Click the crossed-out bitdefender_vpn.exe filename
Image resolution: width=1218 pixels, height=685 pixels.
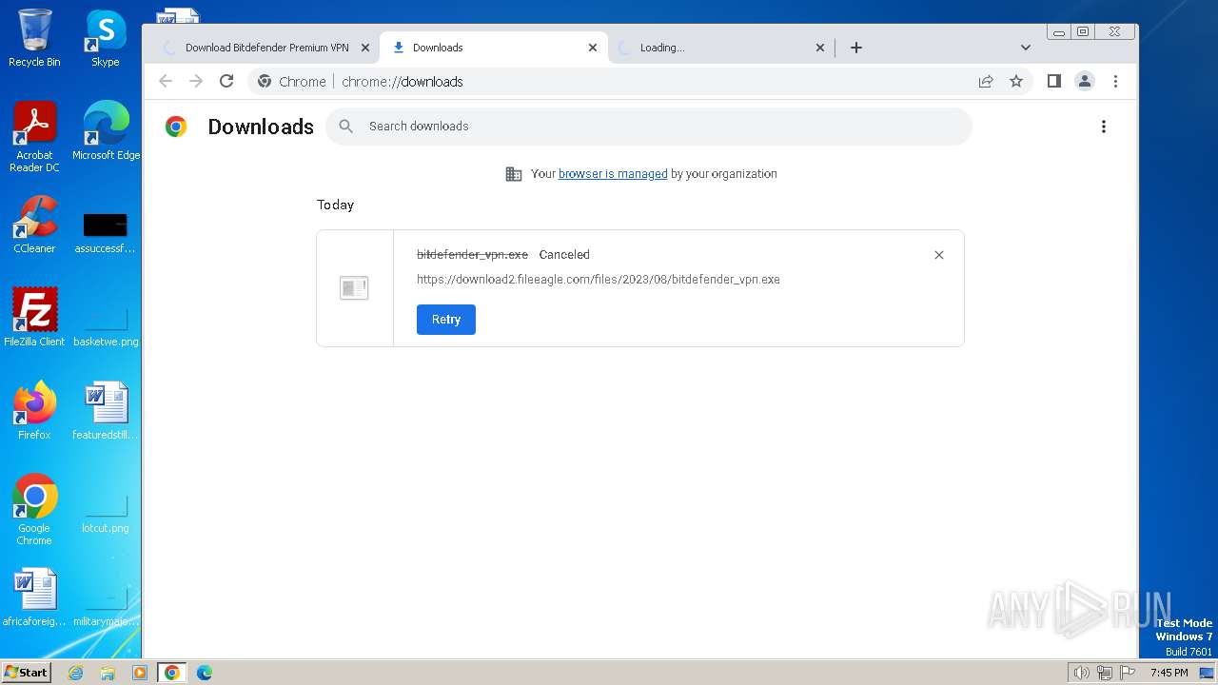coord(472,255)
